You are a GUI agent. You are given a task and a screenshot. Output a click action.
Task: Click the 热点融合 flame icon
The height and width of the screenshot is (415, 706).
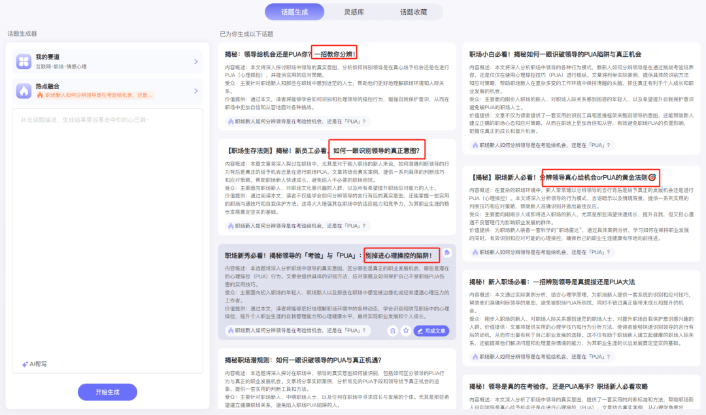point(24,91)
